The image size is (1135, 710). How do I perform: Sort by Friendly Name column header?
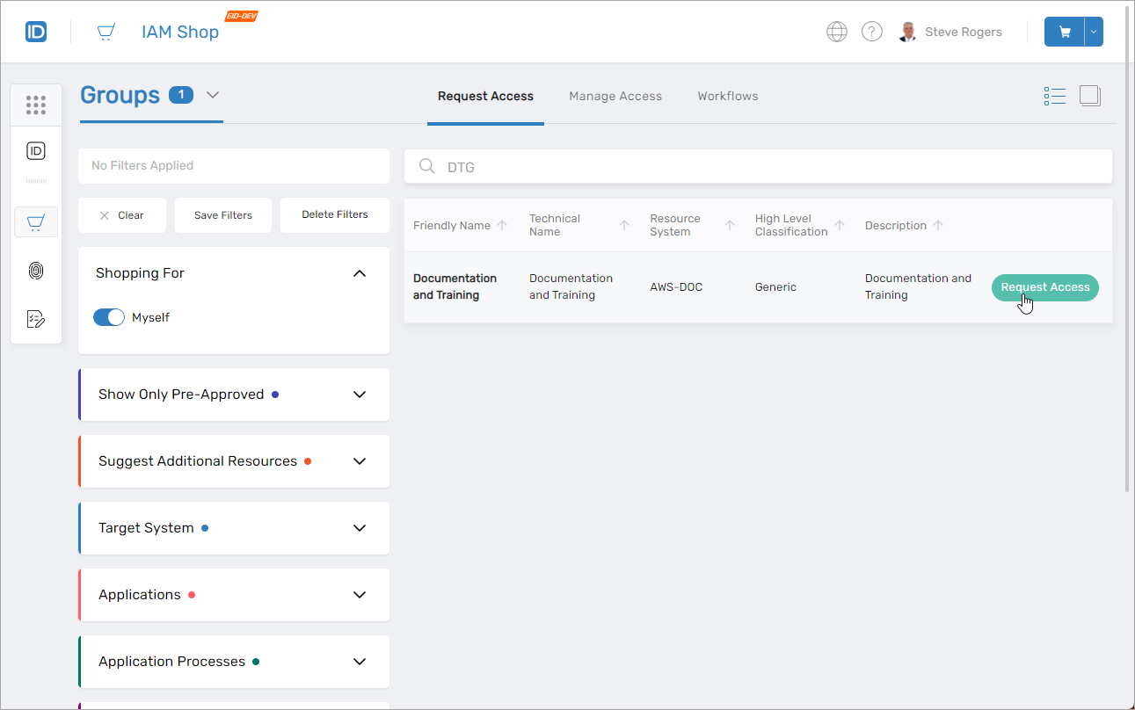[452, 226]
